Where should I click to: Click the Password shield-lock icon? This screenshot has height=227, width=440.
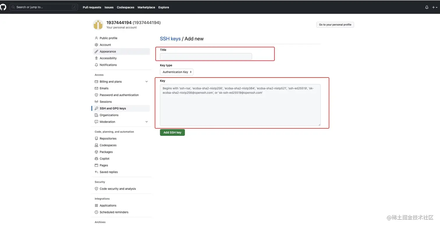tap(96, 95)
